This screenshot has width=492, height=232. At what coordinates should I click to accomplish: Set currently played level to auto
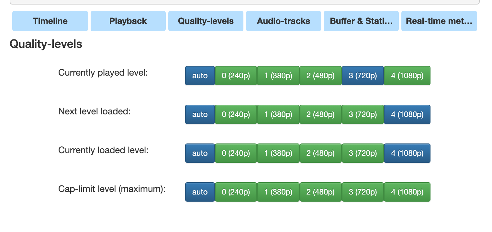pos(200,76)
